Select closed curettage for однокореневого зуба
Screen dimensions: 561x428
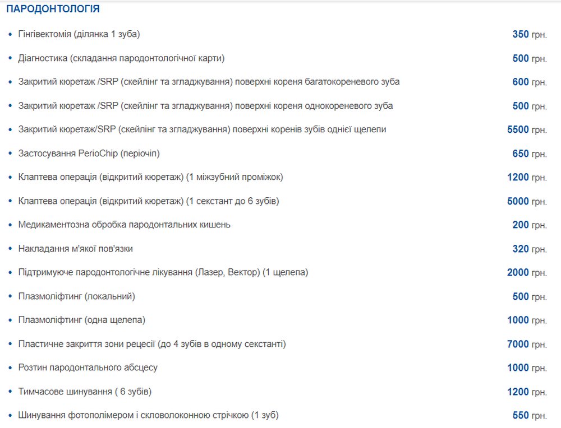pyautogui.click(x=206, y=106)
